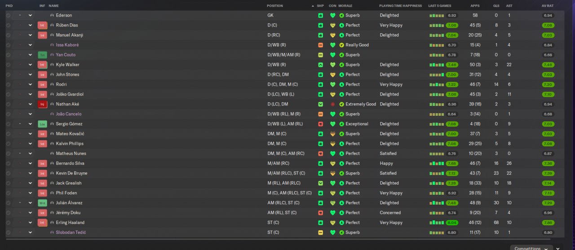
Task: Open Sergio Gómez's player profile
Action: 69,124
